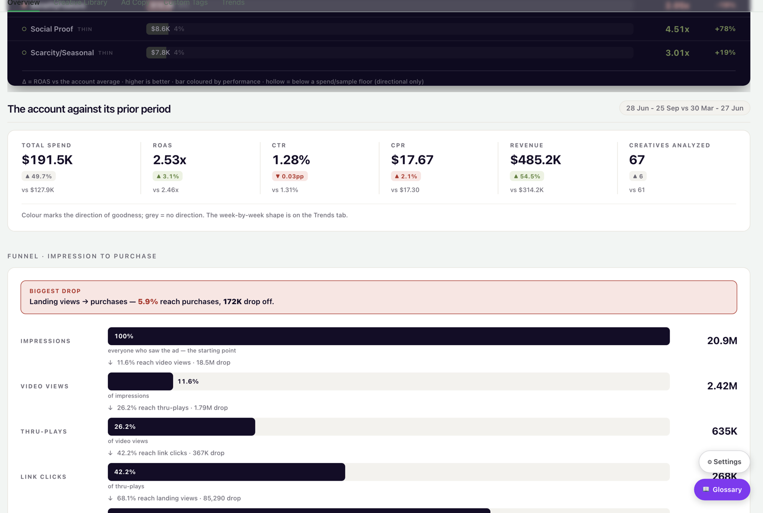Click the +19% delta value
763x513 pixels.
click(725, 52)
